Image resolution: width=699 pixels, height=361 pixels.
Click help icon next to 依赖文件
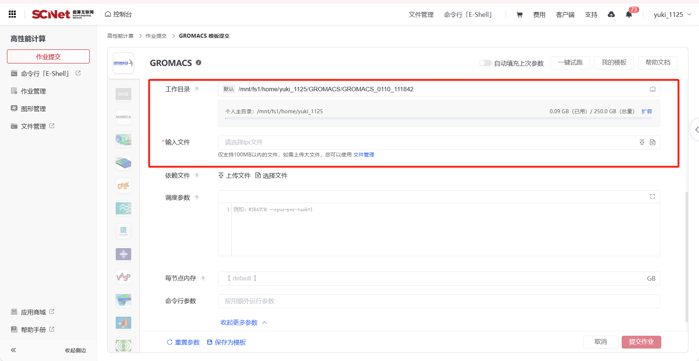(197, 175)
